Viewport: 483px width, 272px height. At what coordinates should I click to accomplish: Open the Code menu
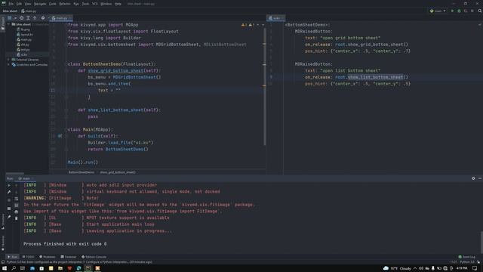53,4
